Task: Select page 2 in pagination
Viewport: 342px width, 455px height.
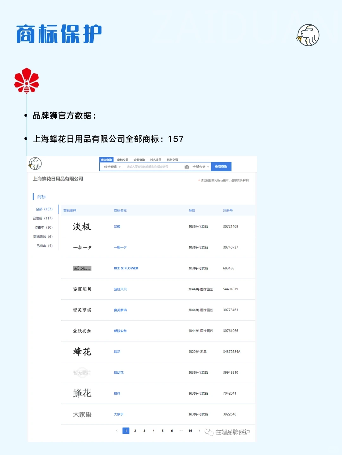Action: click(135, 431)
